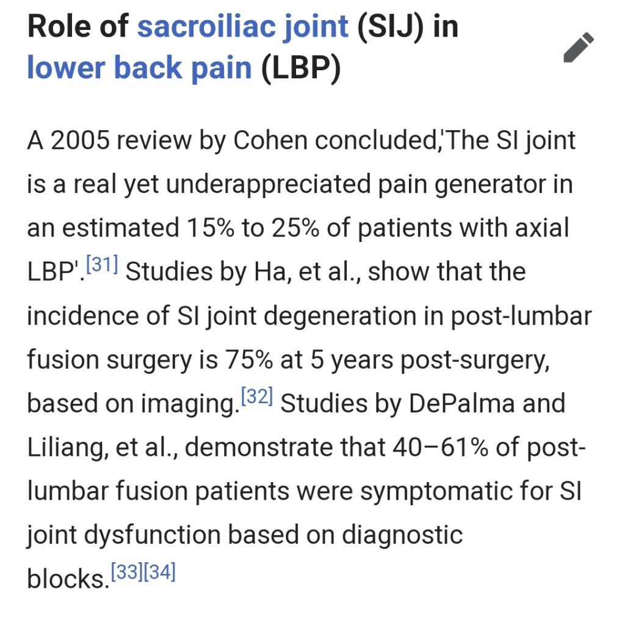Open the sacroiliac joint link
The image size is (622, 625).
pyautogui.click(x=242, y=26)
